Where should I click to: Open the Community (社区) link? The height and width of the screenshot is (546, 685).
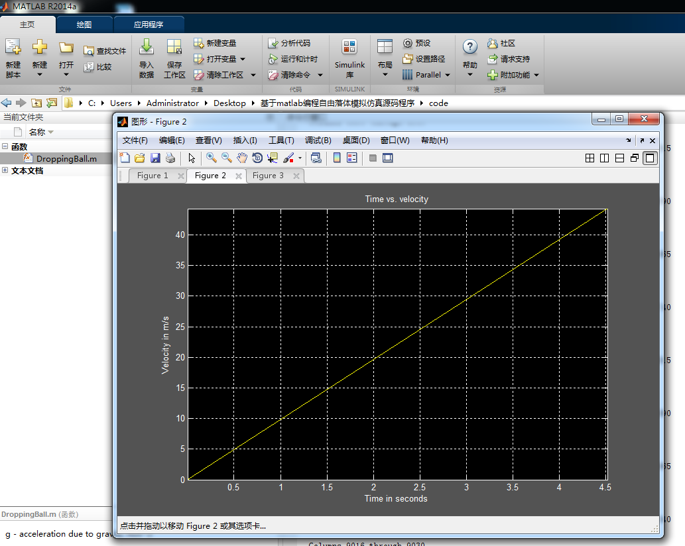(x=501, y=43)
